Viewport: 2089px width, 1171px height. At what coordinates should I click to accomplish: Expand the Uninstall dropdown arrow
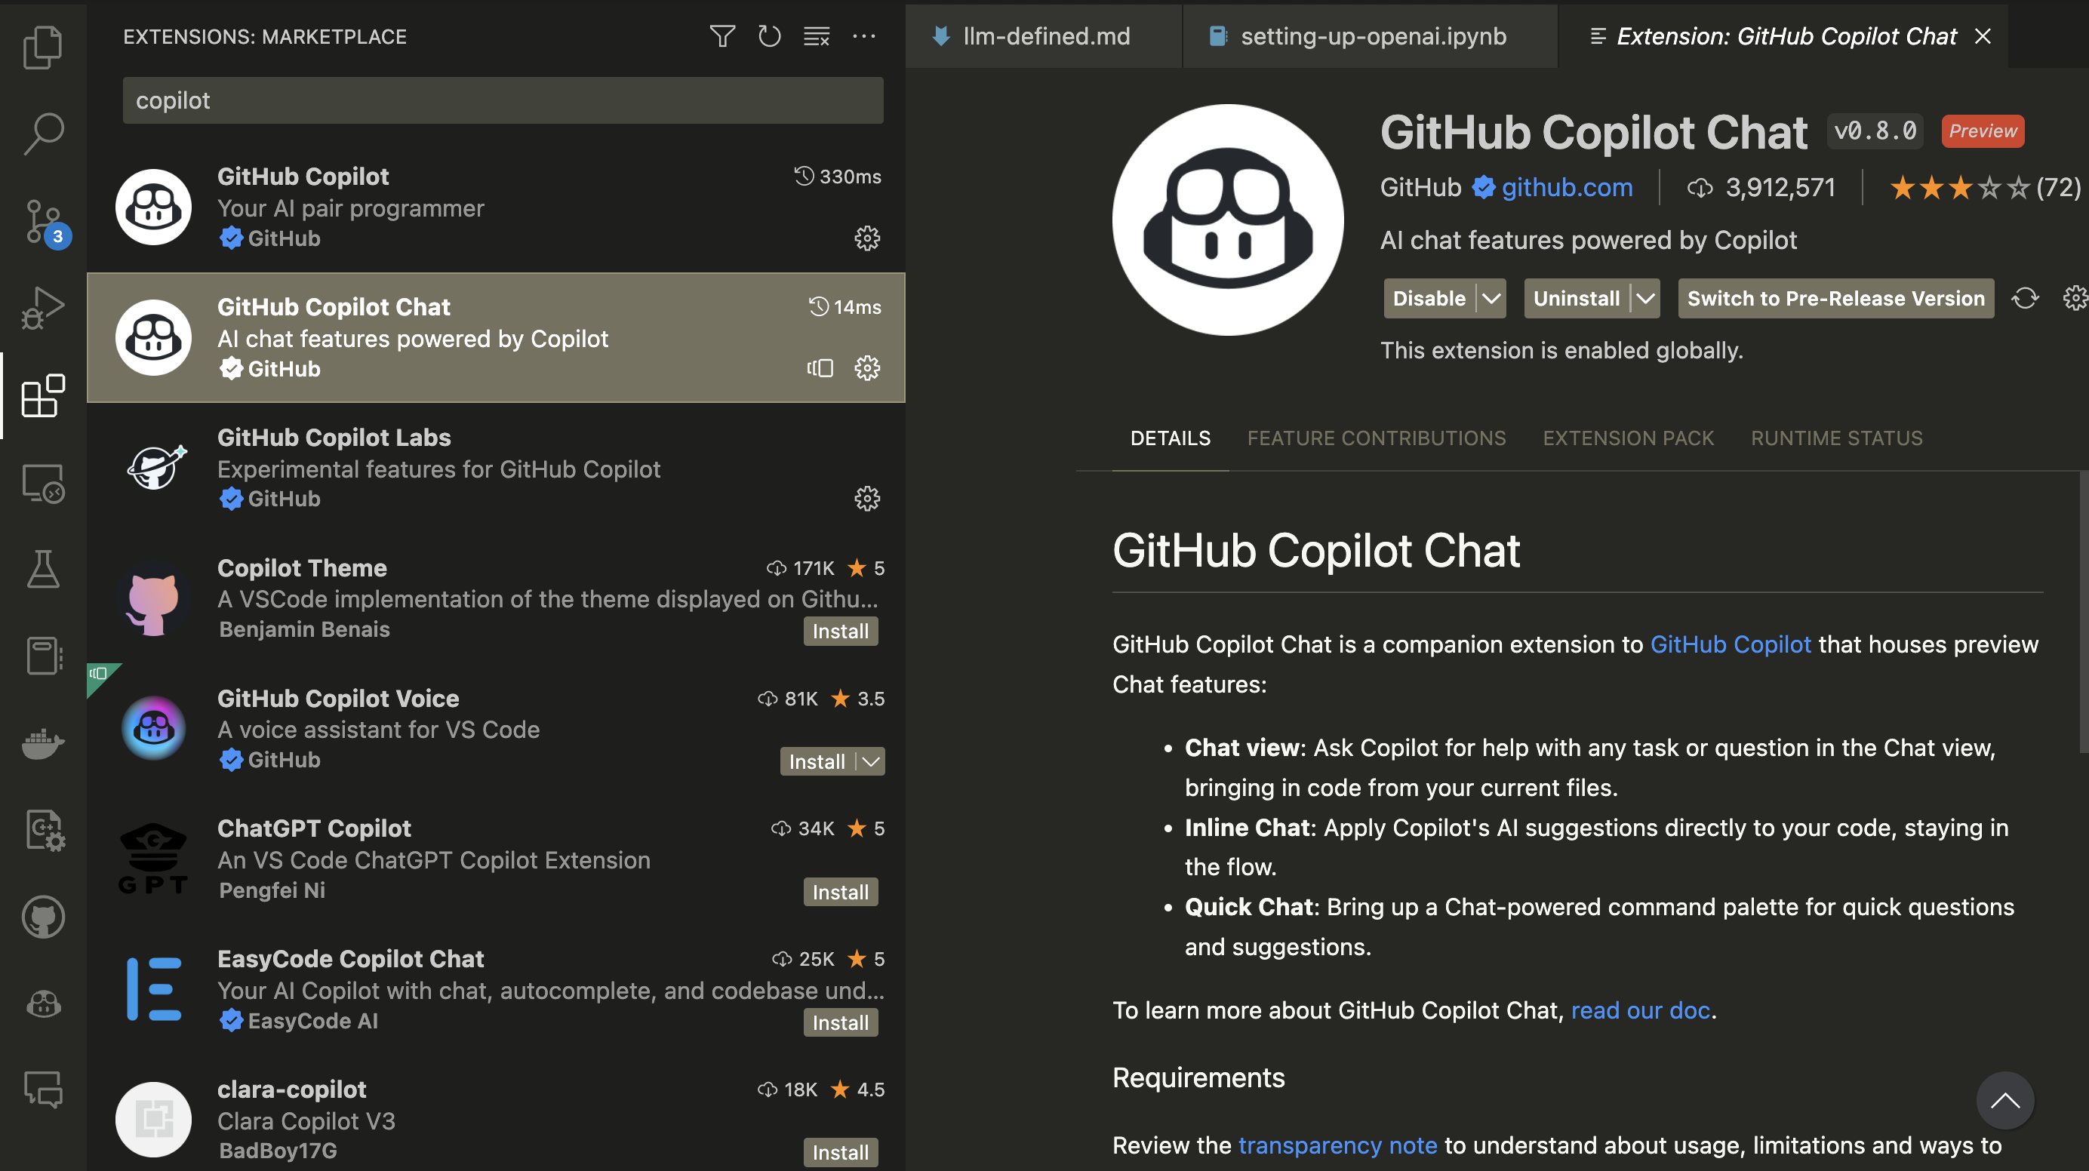point(1644,299)
